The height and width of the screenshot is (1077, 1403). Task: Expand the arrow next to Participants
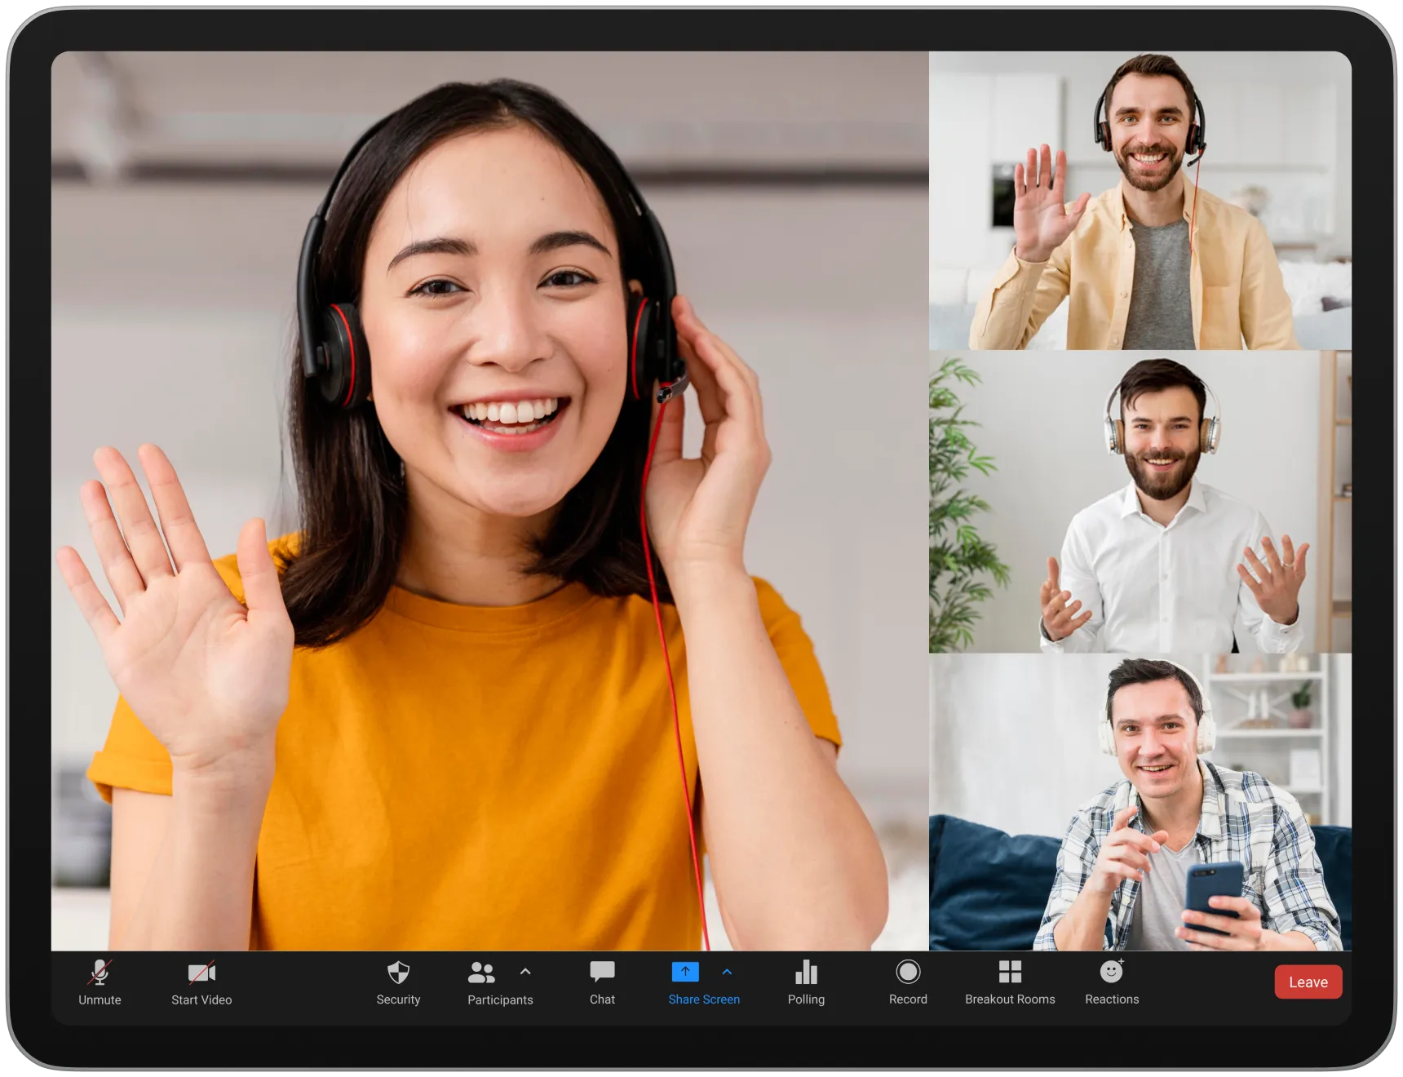pos(525,972)
